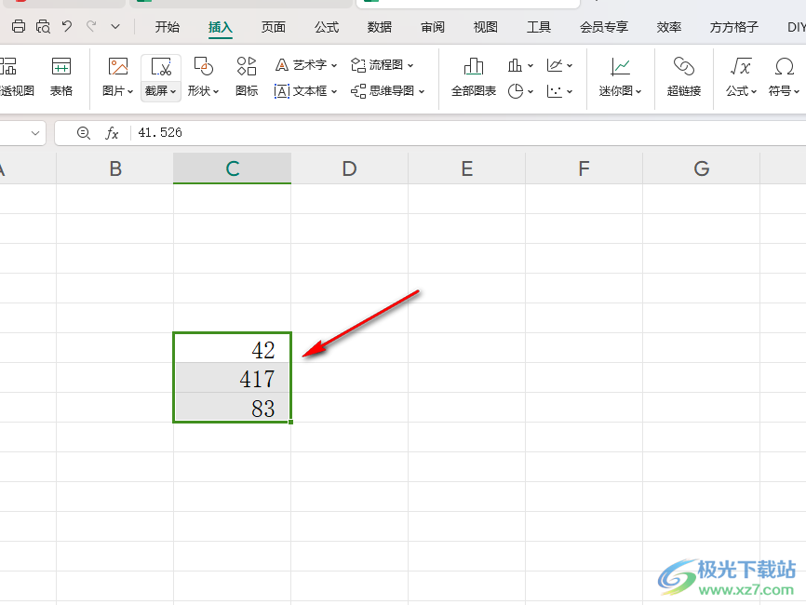Open the 形状 dropdown arrow

click(x=216, y=91)
